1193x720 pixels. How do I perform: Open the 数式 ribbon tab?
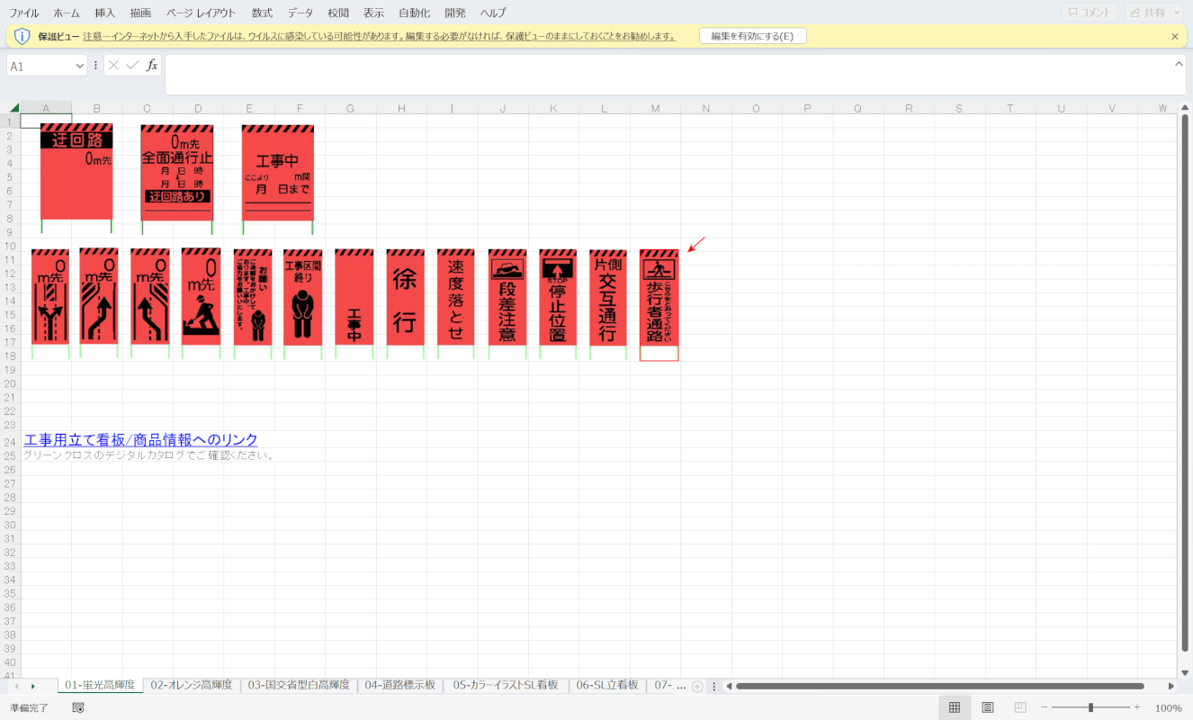pos(262,13)
